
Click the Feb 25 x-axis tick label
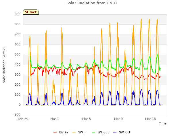point(23,119)
